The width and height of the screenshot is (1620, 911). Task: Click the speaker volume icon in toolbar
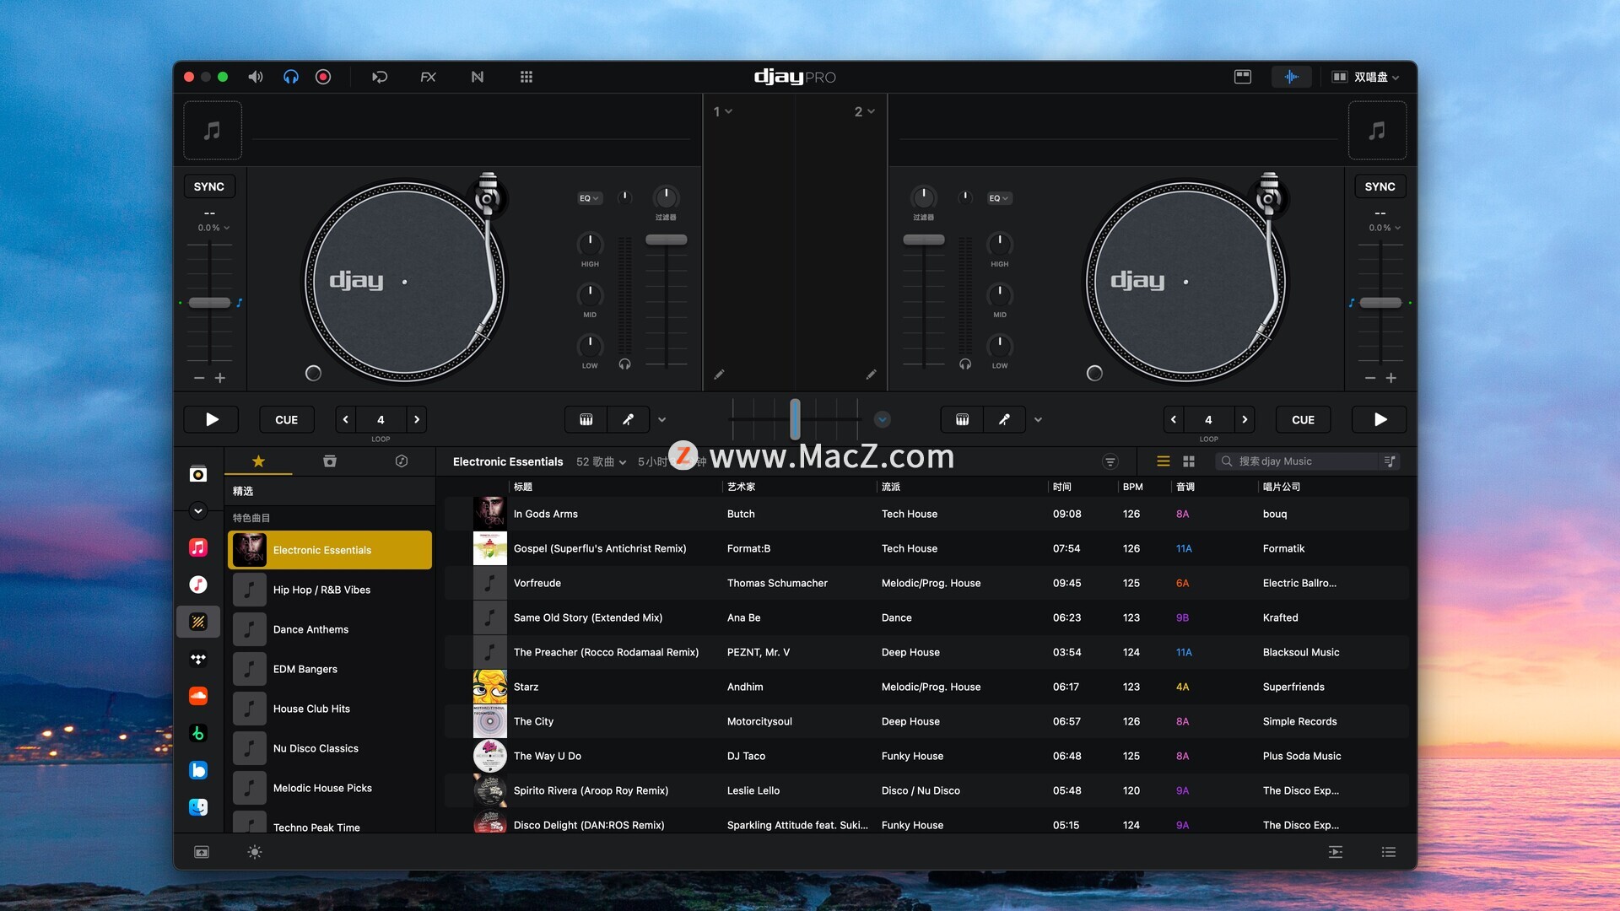(255, 77)
